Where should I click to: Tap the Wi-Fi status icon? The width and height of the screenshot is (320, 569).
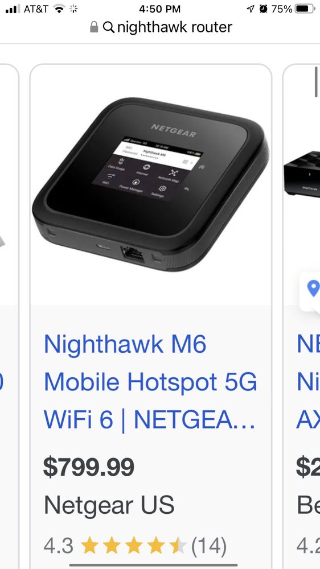pyautogui.click(x=59, y=9)
